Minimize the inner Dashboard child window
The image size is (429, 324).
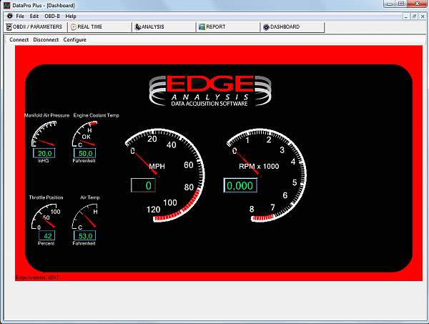pos(406,16)
